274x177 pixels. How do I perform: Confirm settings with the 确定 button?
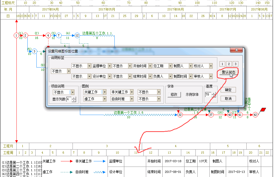tap(228, 90)
